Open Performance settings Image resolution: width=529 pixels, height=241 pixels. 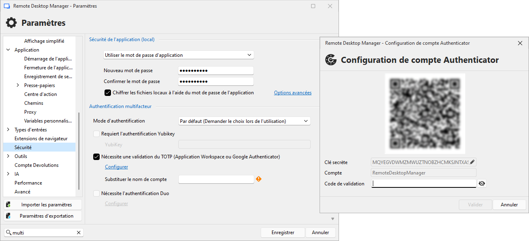tap(28, 183)
